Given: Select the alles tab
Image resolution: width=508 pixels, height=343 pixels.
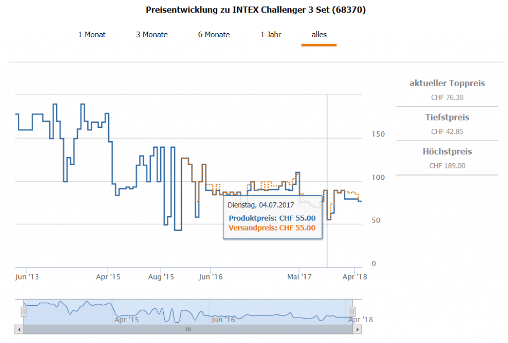Looking at the screenshot, I should tap(319, 35).
